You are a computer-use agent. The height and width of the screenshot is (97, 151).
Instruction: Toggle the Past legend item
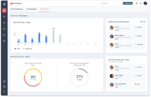click(17, 49)
